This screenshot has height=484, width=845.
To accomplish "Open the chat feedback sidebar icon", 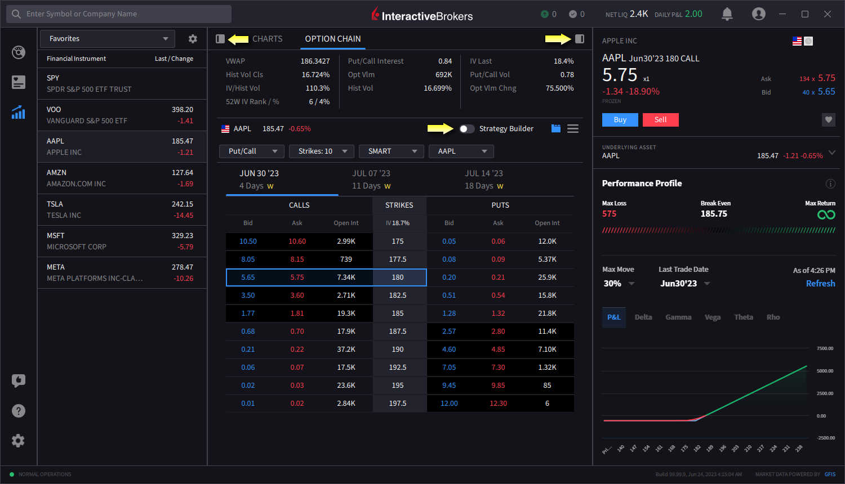I will [x=19, y=380].
